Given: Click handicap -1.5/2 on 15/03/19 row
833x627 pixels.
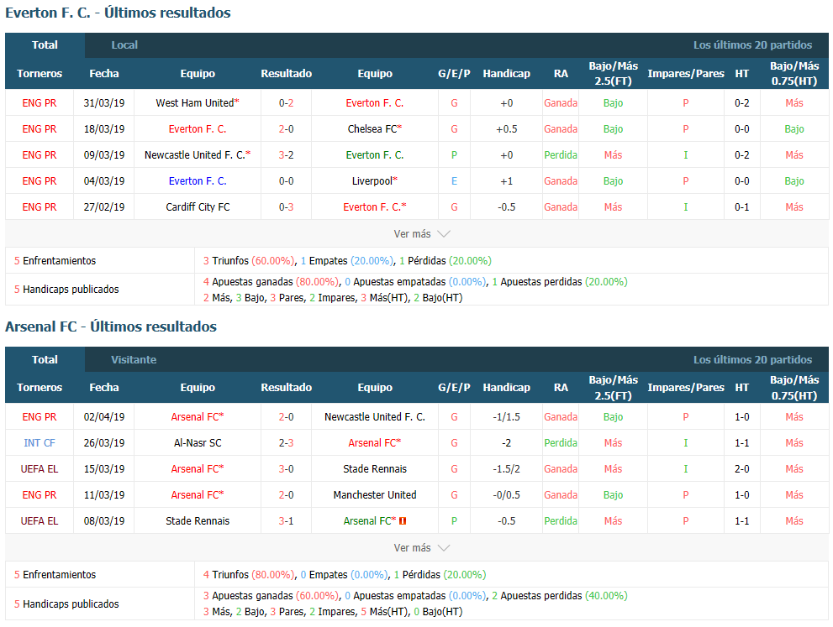Looking at the screenshot, I should coord(506,469).
